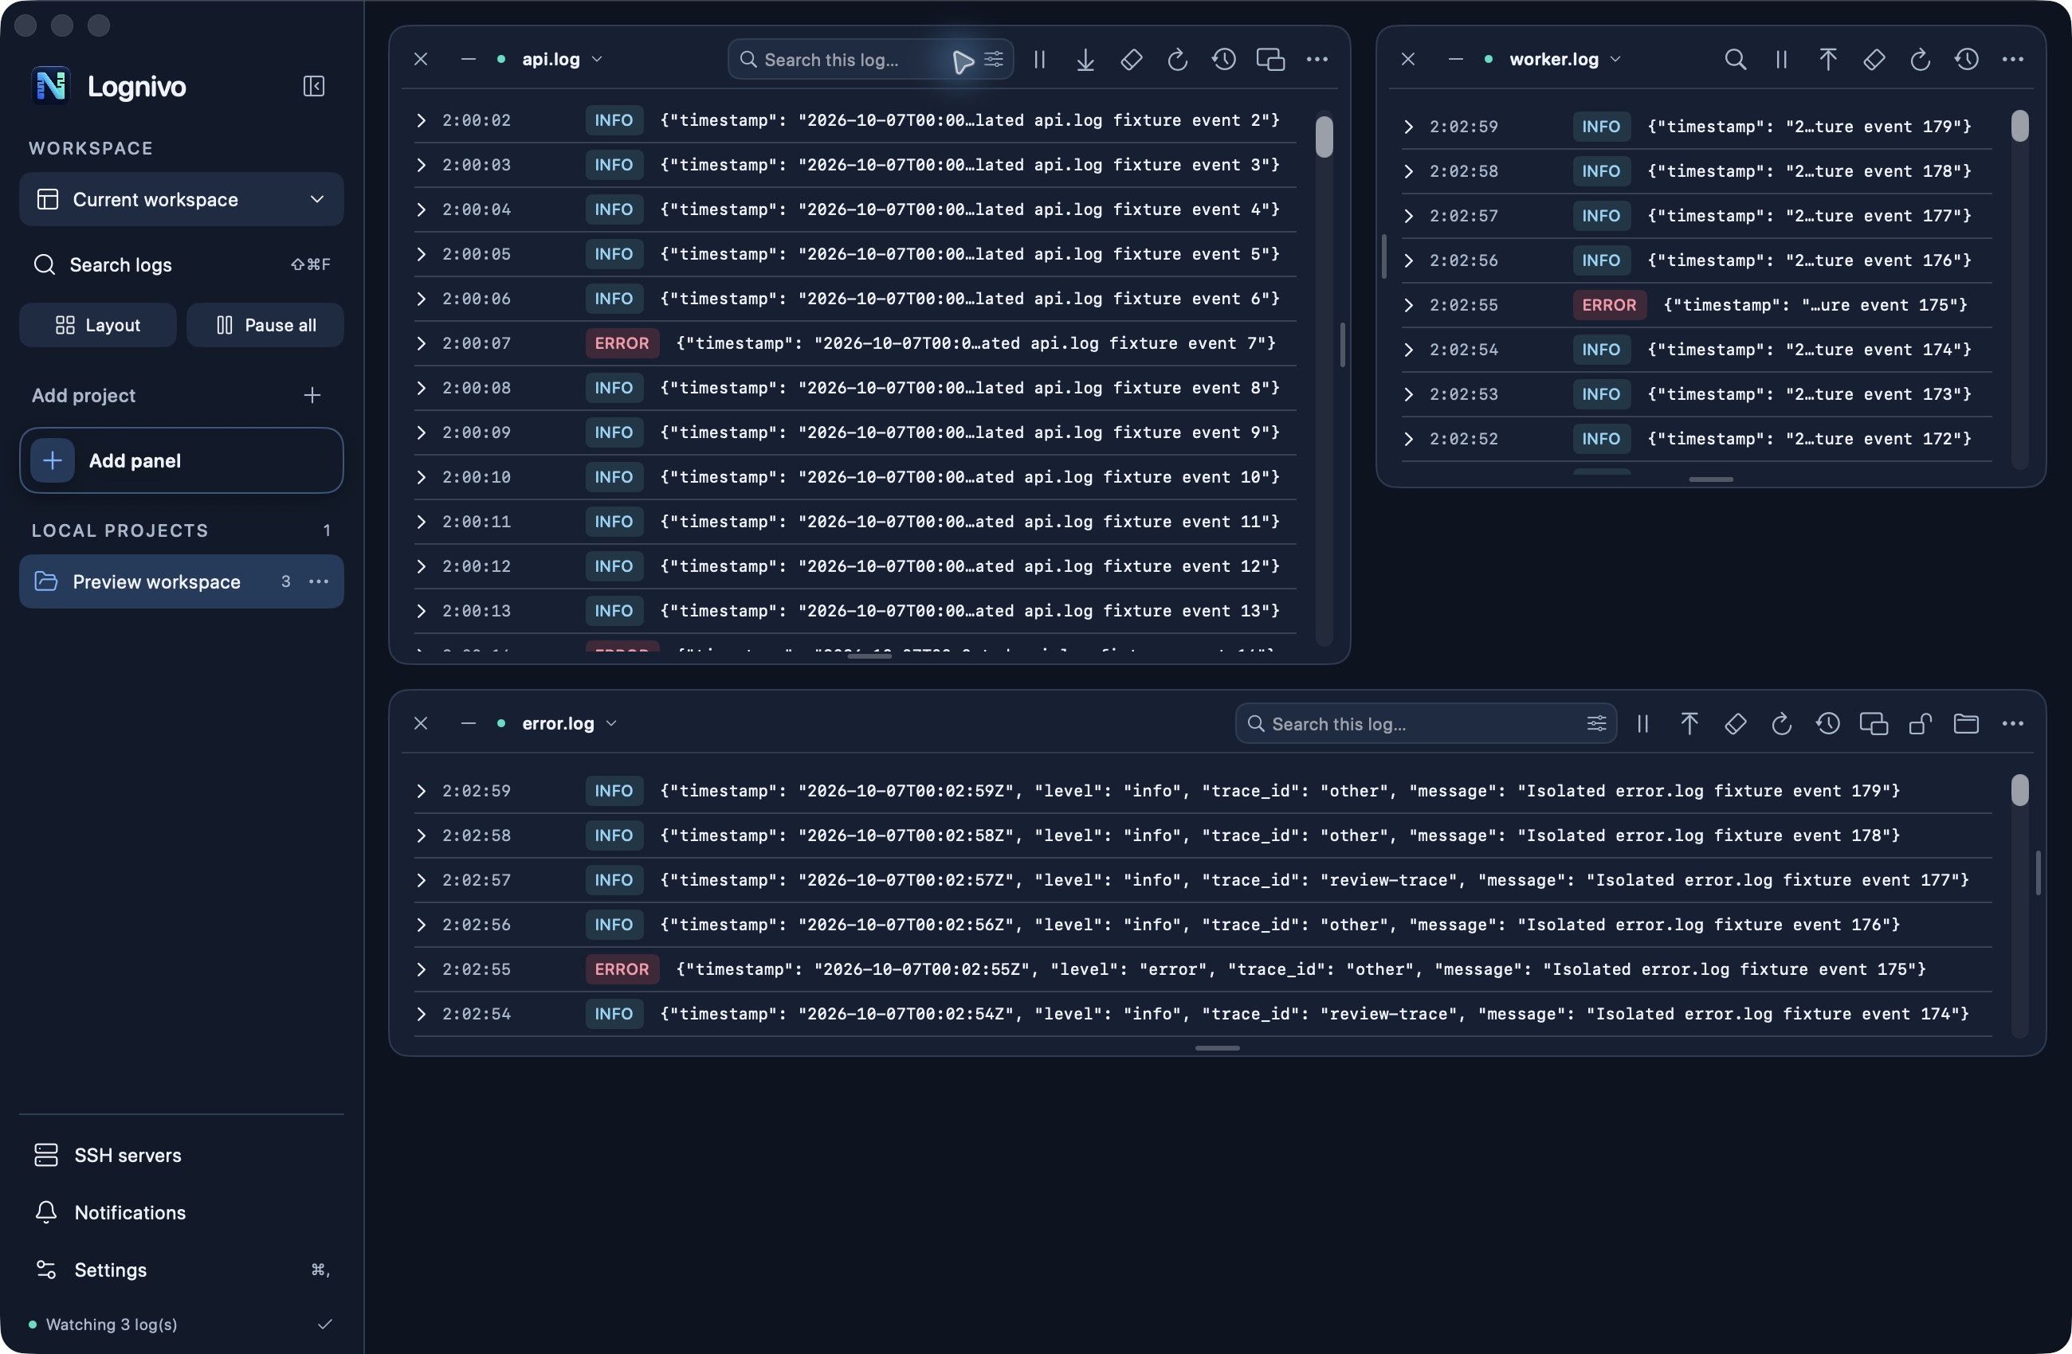Open the worker.log file name dropdown
Screen dimensions: 2072x1354
pyautogui.click(x=1564, y=59)
